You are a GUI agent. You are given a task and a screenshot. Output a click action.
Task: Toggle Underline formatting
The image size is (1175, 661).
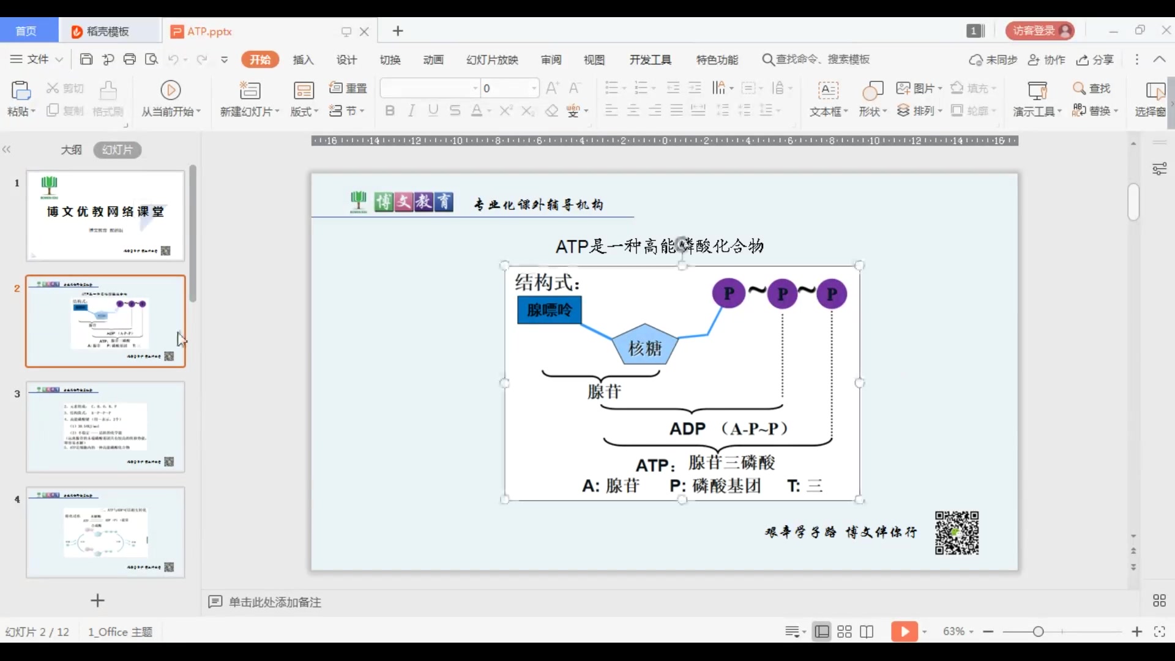[433, 111]
